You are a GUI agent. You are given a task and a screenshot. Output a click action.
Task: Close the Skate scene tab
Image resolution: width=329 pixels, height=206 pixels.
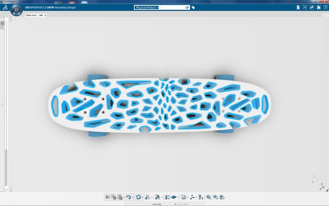45,15
